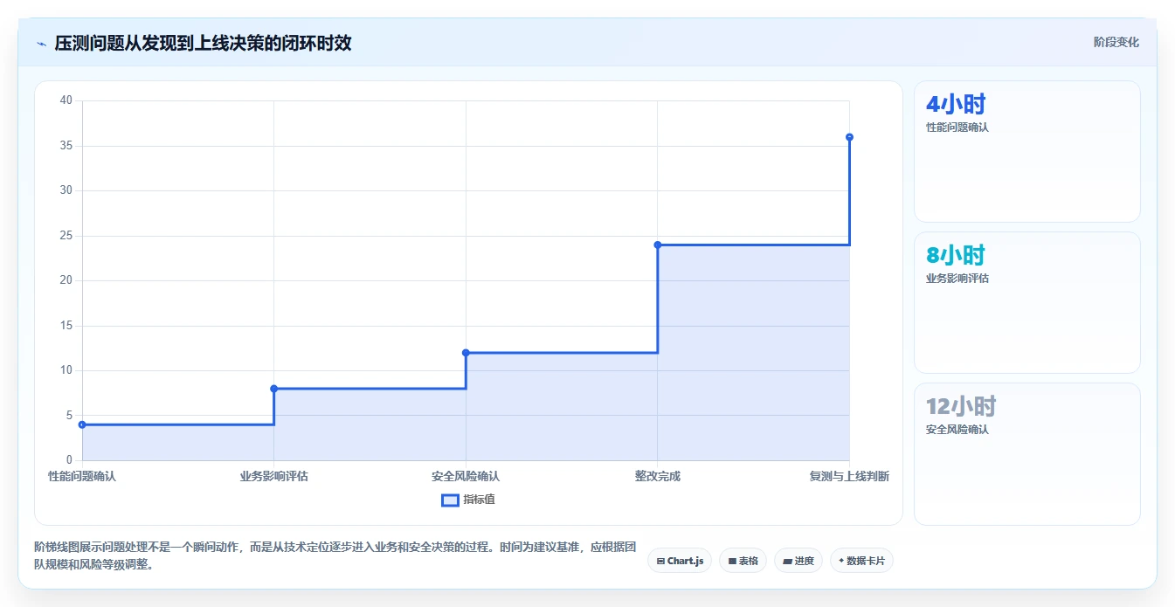Open the 4小时 性能问题确认 card
The height and width of the screenshot is (607, 1175).
coord(1026,152)
